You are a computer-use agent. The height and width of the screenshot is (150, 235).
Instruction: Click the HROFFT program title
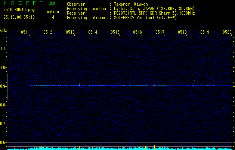point(23,3)
